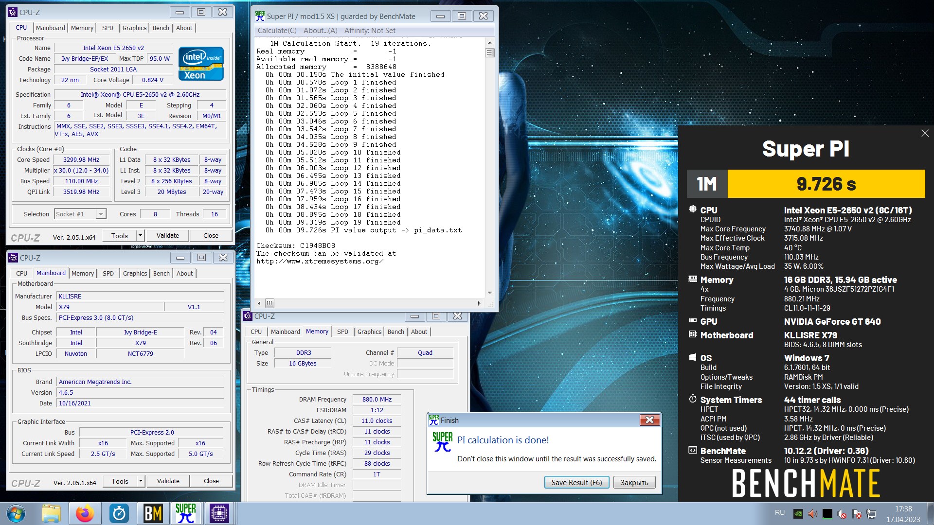This screenshot has height=525, width=934.
Task: Click Super PI horizontal scrollbar right arrow
Action: (479, 303)
